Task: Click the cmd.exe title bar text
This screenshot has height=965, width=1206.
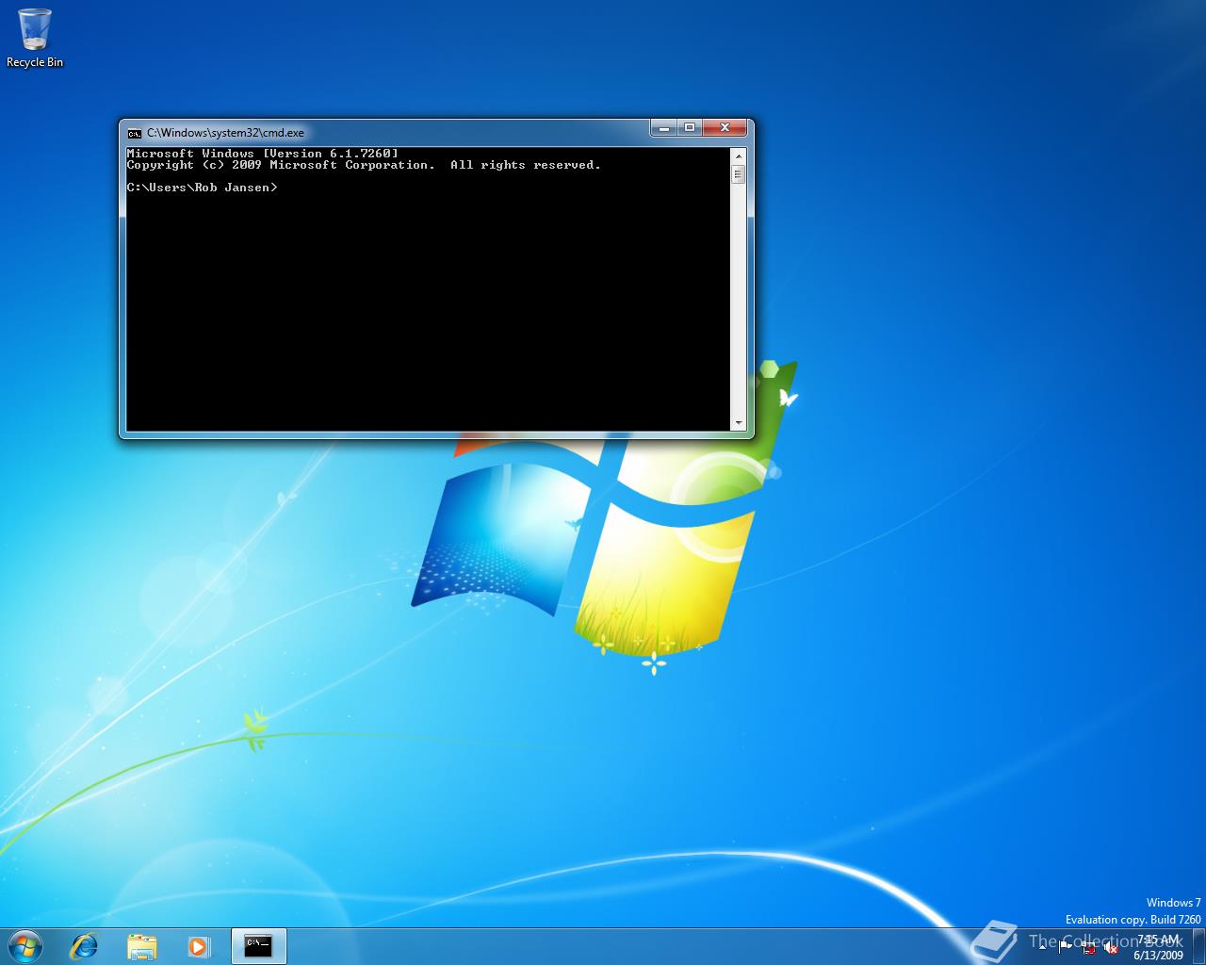Action: click(x=225, y=133)
